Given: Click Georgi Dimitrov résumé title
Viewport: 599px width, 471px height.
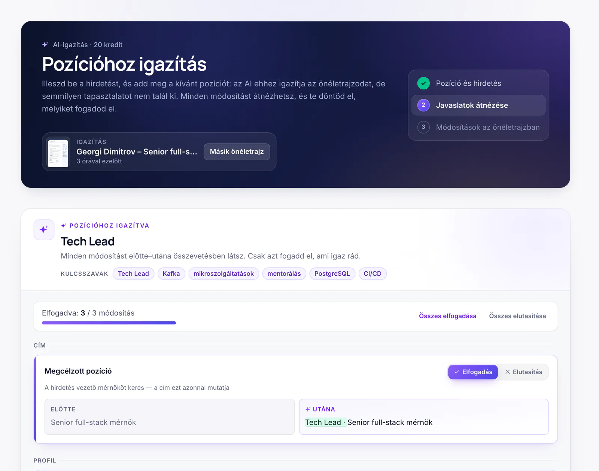Looking at the screenshot, I should pos(137,152).
